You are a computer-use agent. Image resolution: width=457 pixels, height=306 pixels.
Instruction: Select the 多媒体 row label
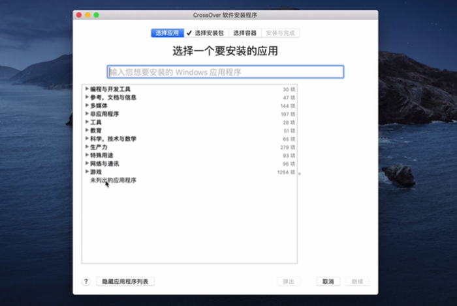(x=99, y=105)
